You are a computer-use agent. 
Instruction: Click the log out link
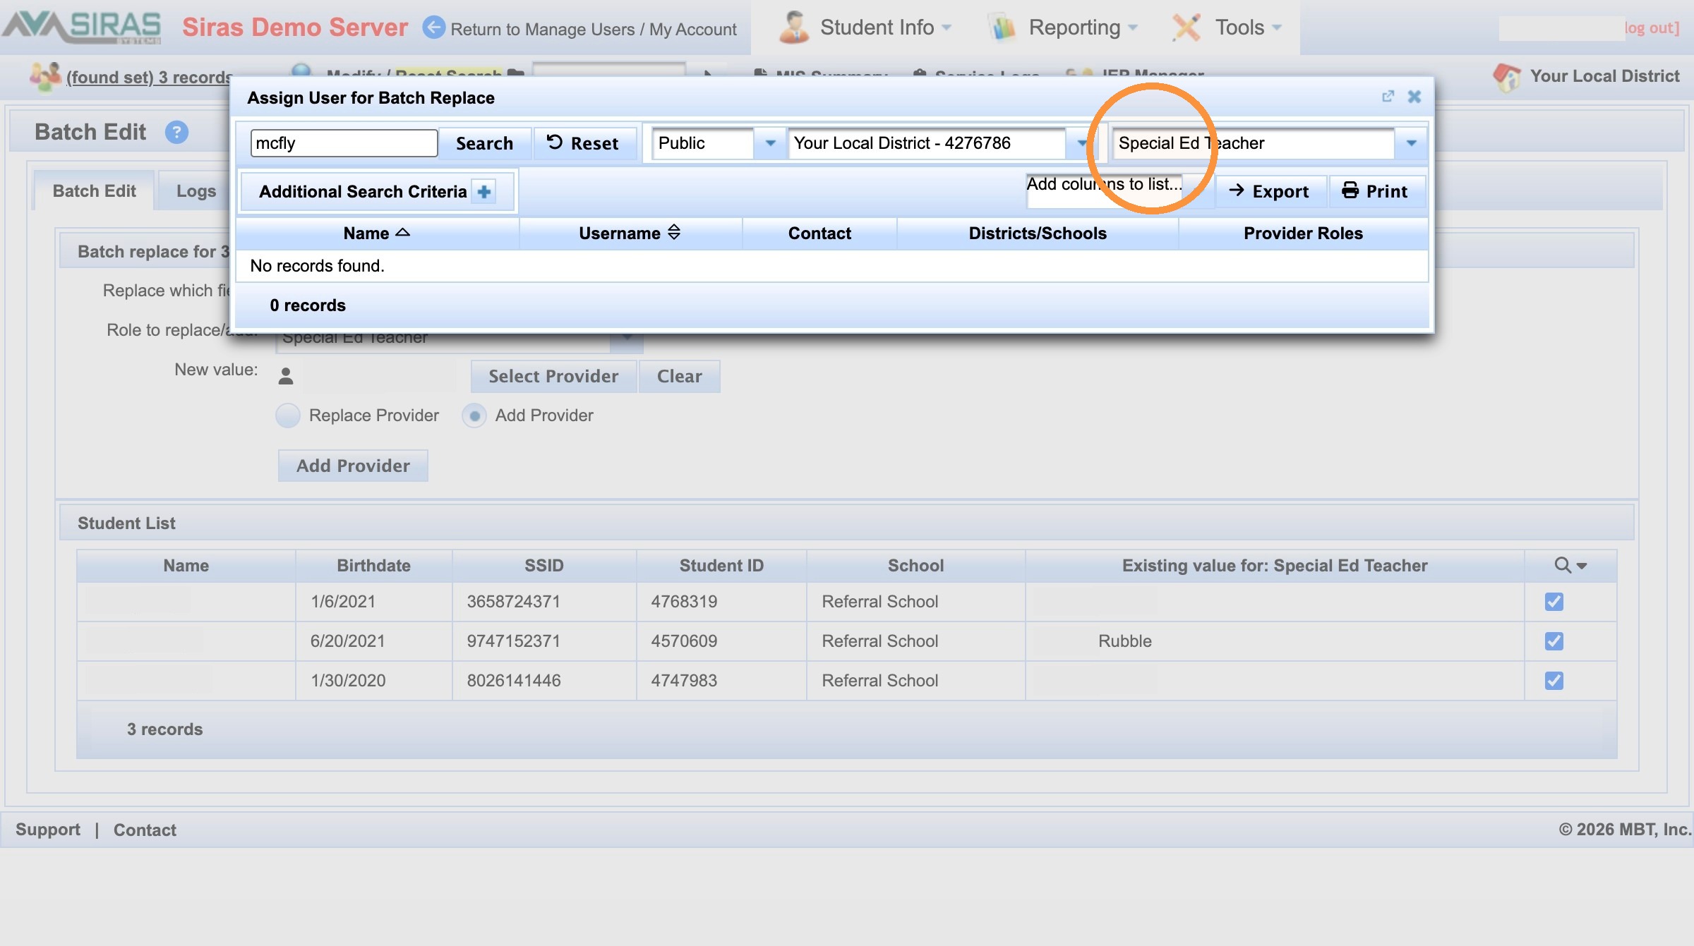pos(1652,28)
